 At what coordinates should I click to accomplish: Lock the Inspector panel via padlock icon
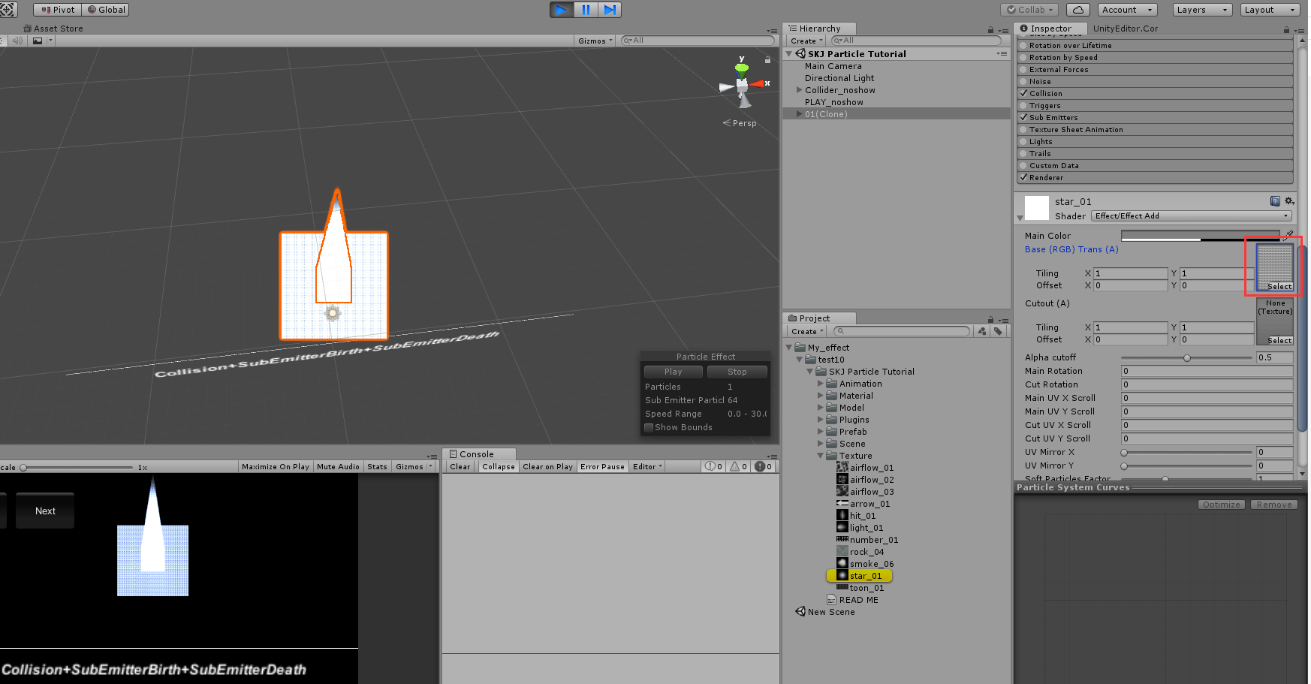pyautogui.click(x=1286, y=29)
